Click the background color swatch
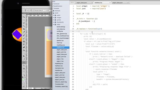This screenshot has height=90, width=160. click(x=24, y=81)
